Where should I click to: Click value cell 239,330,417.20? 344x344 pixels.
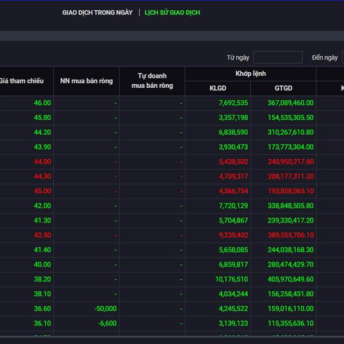coord(291,221)
